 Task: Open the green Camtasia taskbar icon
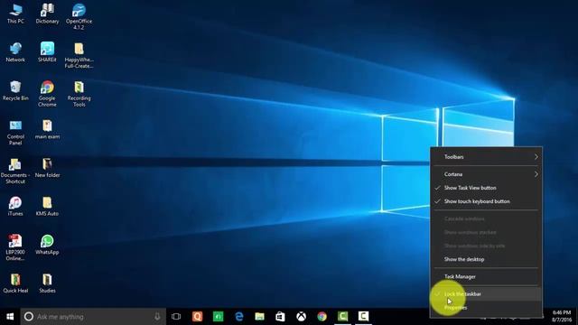pyautogui.click(x=343, y=316)
